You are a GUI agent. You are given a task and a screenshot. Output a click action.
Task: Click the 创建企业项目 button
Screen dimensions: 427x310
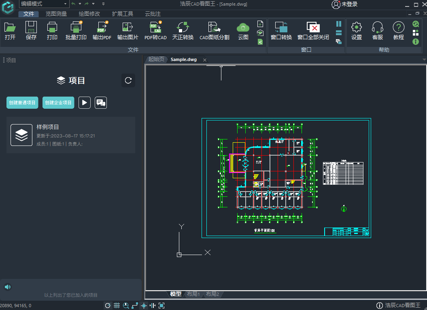tap(58, 103)
